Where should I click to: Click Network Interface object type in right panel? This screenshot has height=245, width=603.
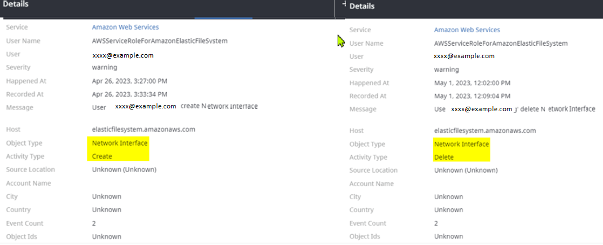(461, 144)
